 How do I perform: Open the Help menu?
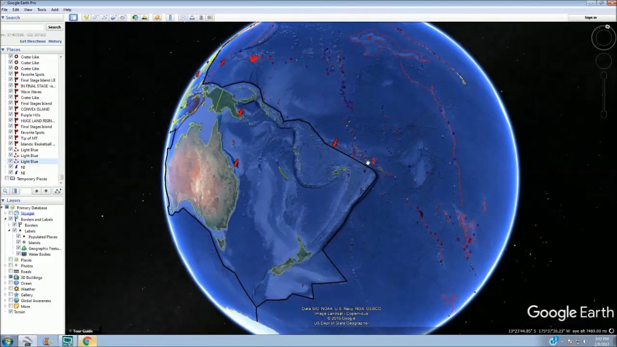coord(67,10)
